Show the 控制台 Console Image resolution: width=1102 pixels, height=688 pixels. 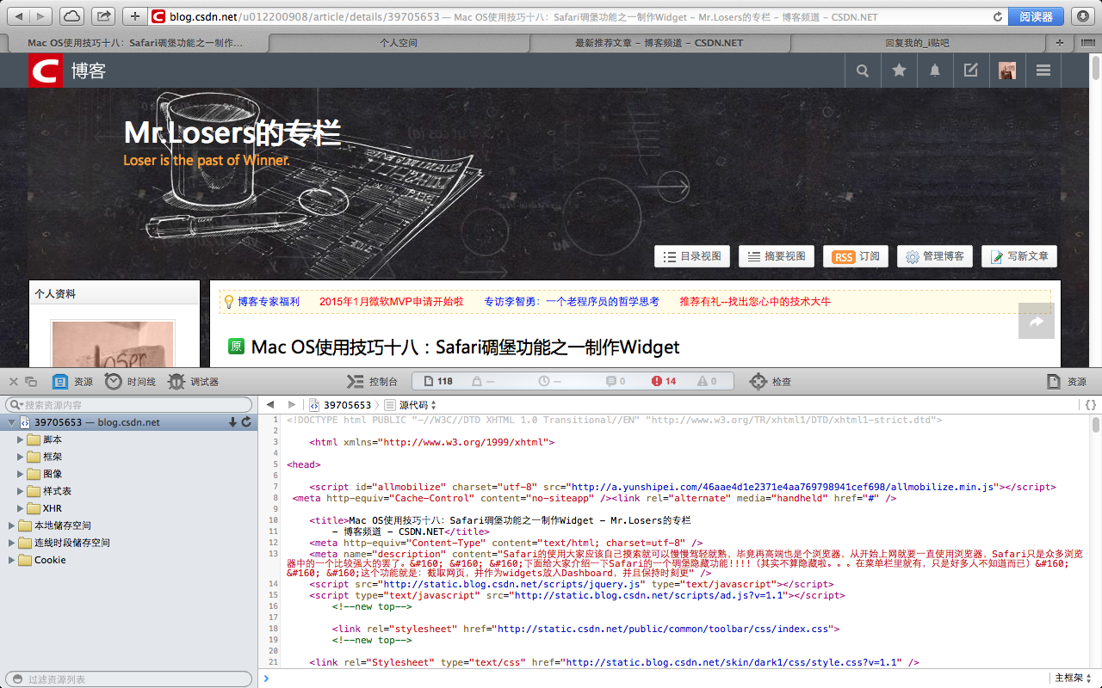click(x=372, y=382)
